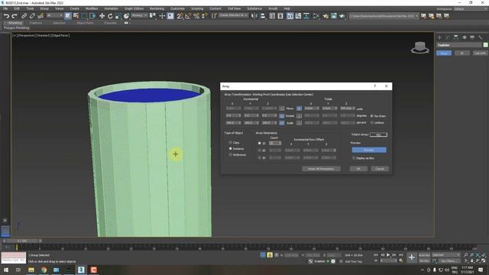Toggle the Re-Orient checkbox
This screenshot has height=275, width=489.
tap(372, 115)
